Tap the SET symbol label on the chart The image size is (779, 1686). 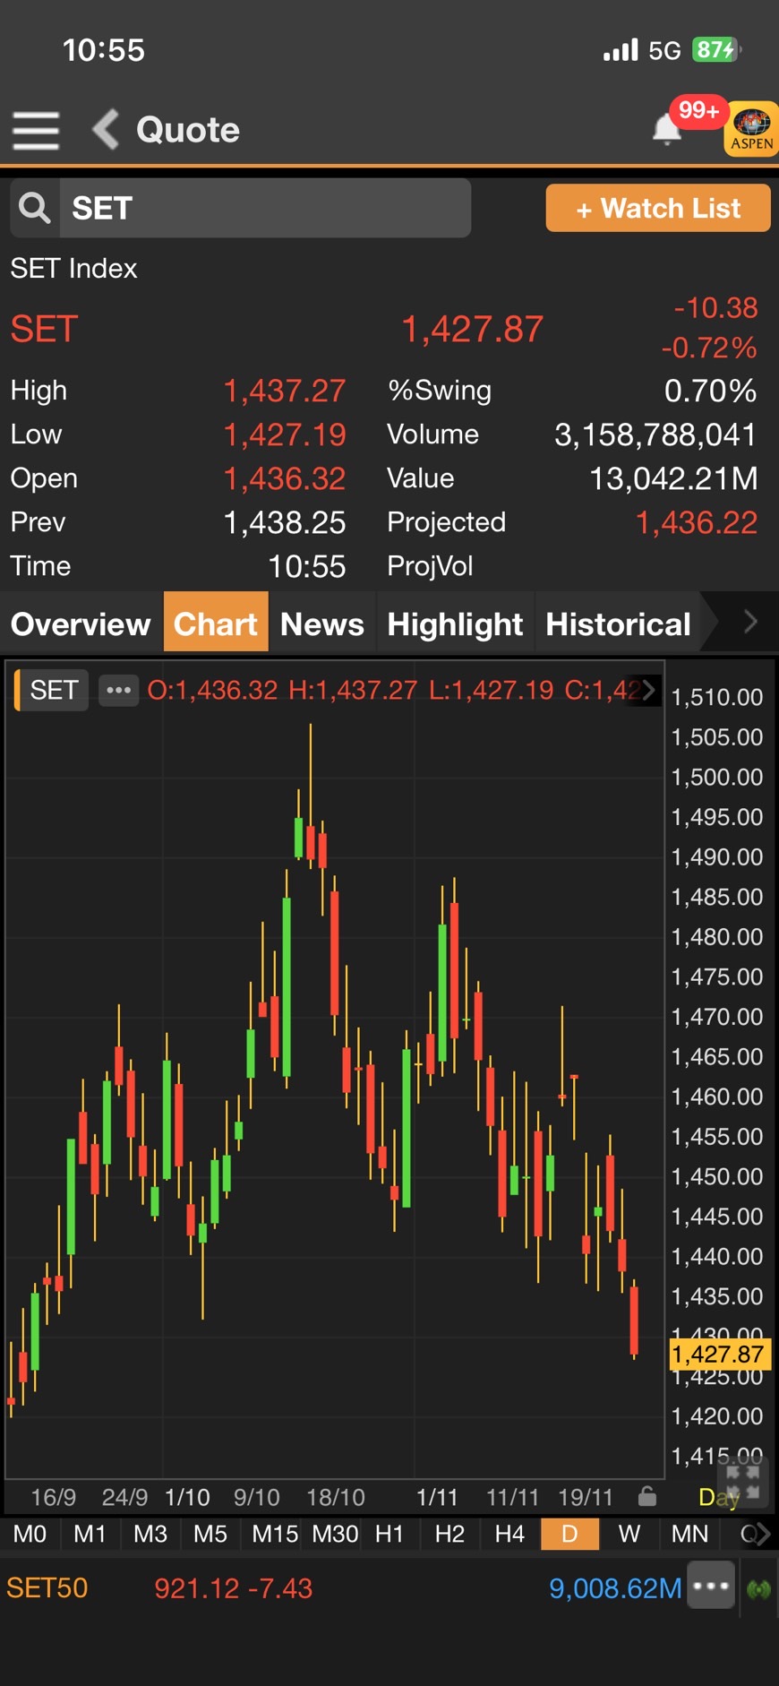pyautogui.click(x=54, y=690)
